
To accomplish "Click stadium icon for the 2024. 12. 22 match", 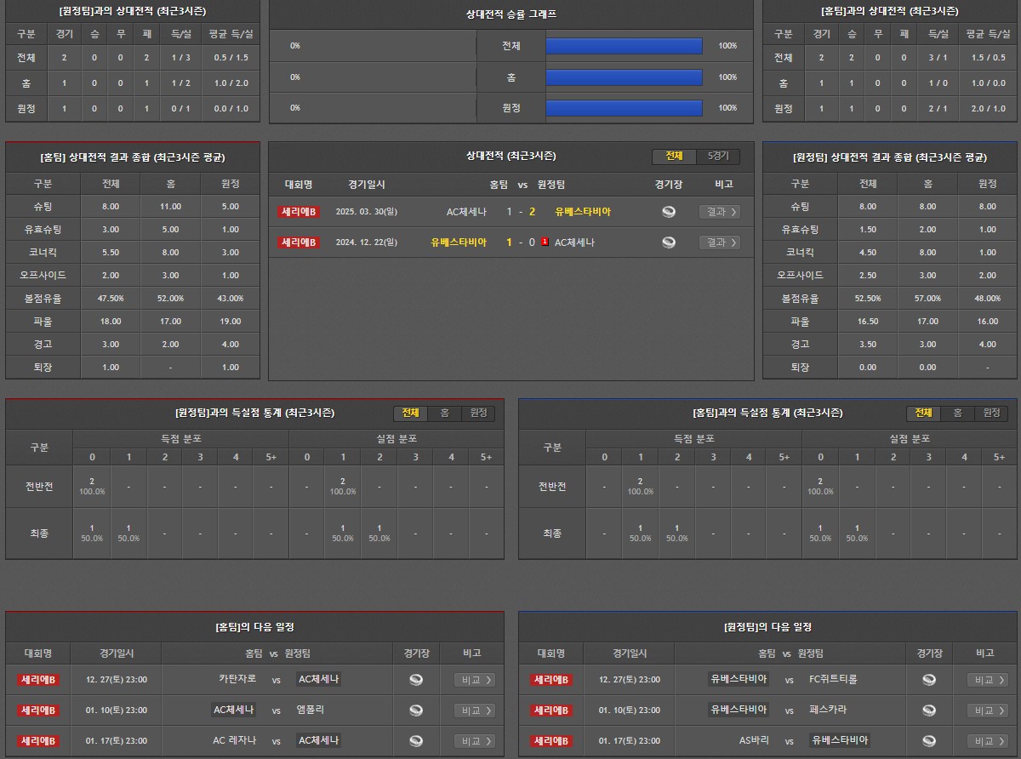I will point(669,243).
